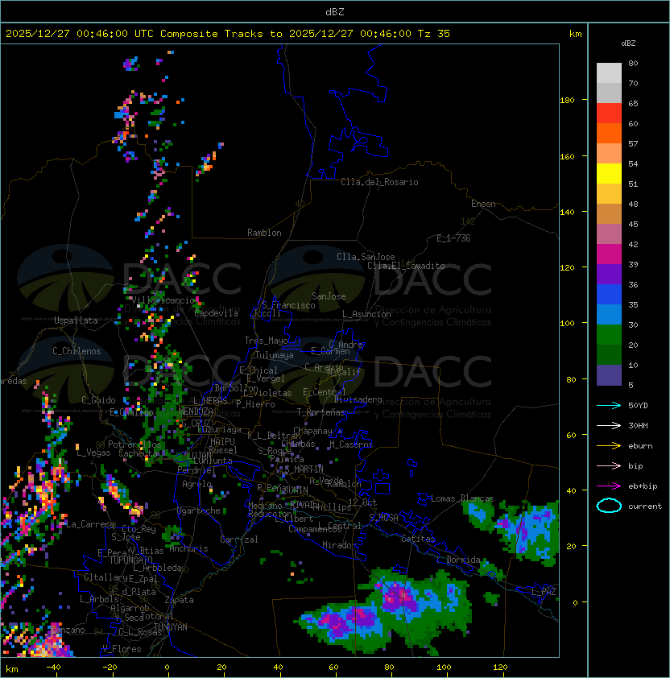Click the La_Carrera map label
Image resolution: width=670 pixels, height=678 pixels.
(91, 524)
